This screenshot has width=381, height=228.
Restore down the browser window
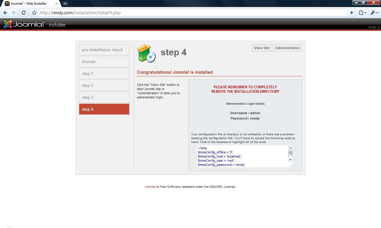363,2
